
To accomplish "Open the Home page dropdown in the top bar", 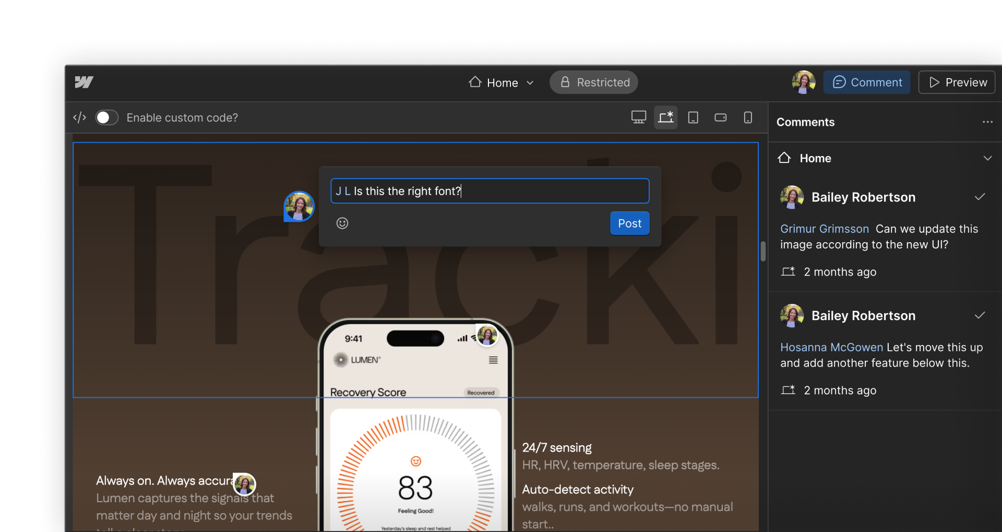I will pos(530,82).
